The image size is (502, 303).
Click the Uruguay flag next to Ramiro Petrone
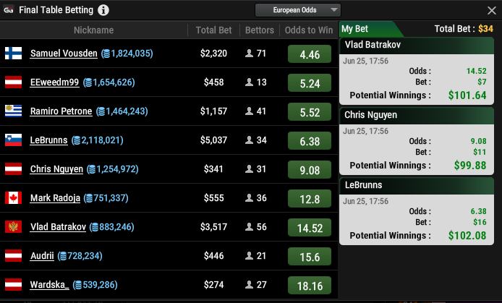click(x=13, y=111)
